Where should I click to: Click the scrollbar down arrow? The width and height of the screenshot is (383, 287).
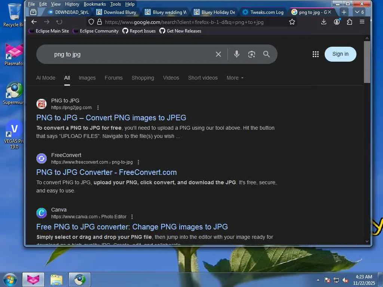point(367,241)
